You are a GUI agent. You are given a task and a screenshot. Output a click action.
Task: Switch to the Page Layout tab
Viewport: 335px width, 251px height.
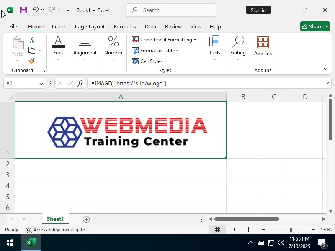coord(90,26)
